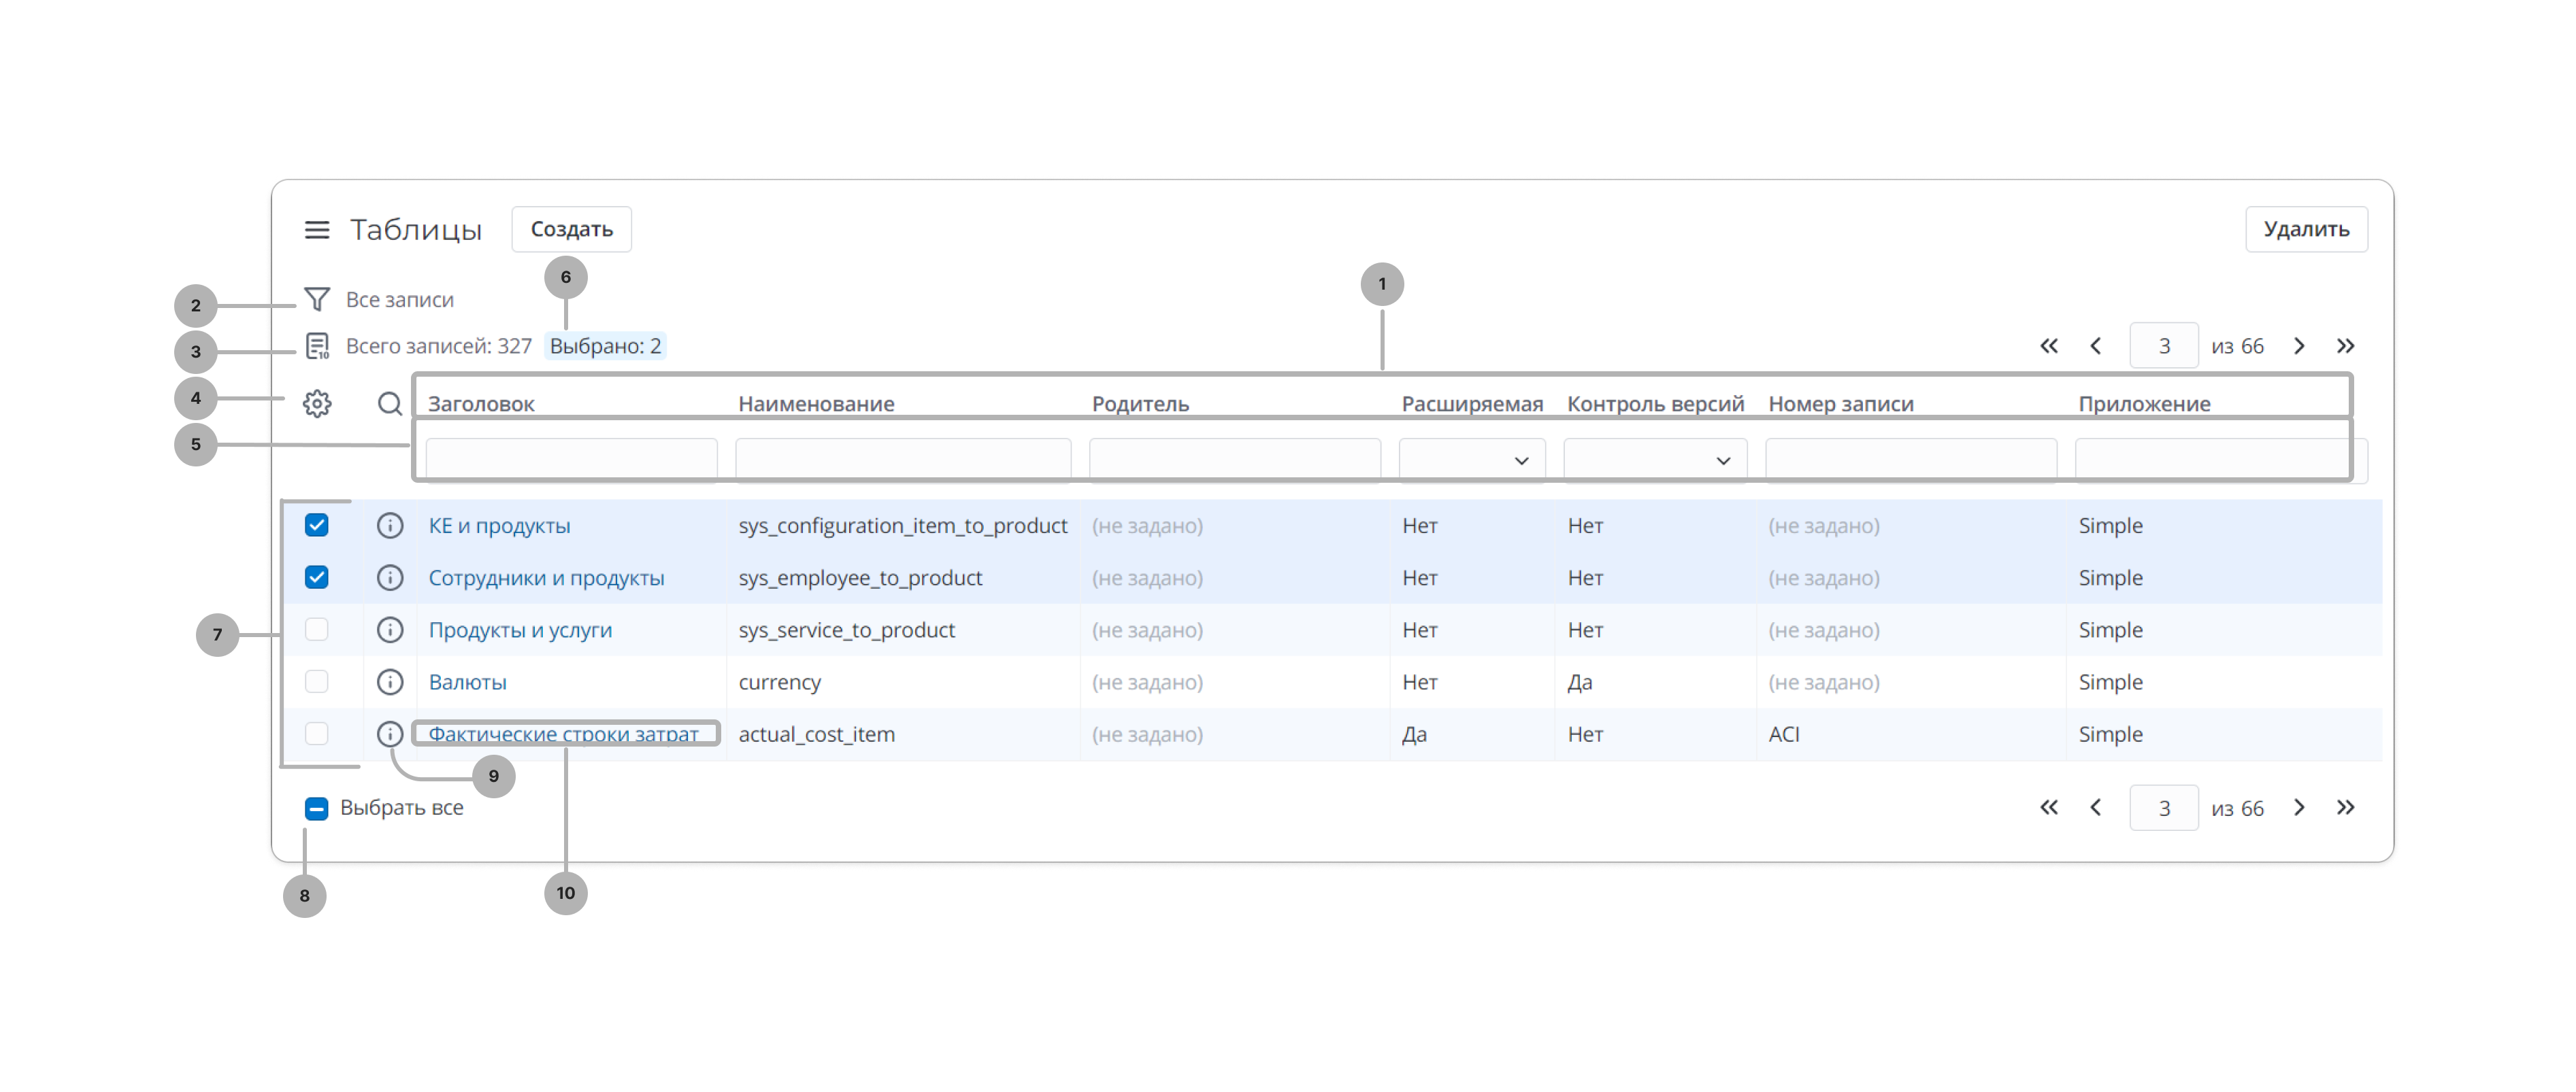Open list settings gear icon
This screenshot has width=2576, height=1092.
click(317, 404)
